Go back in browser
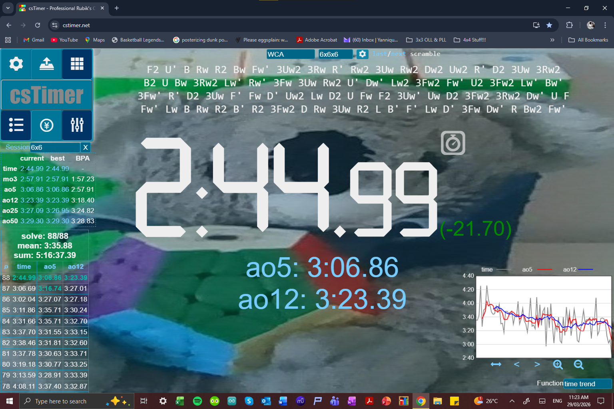The height and width of the screenshot is (409, 614). coord(9,25)
